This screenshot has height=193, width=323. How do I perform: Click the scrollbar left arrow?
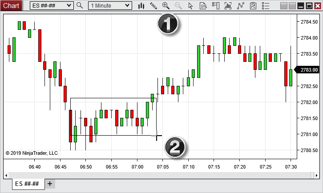6,176
